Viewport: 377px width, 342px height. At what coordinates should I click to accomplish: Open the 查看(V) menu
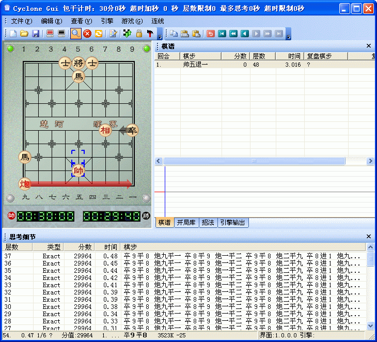pos(81,21)
